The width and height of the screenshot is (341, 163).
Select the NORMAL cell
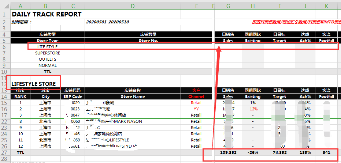click(47, 65)
